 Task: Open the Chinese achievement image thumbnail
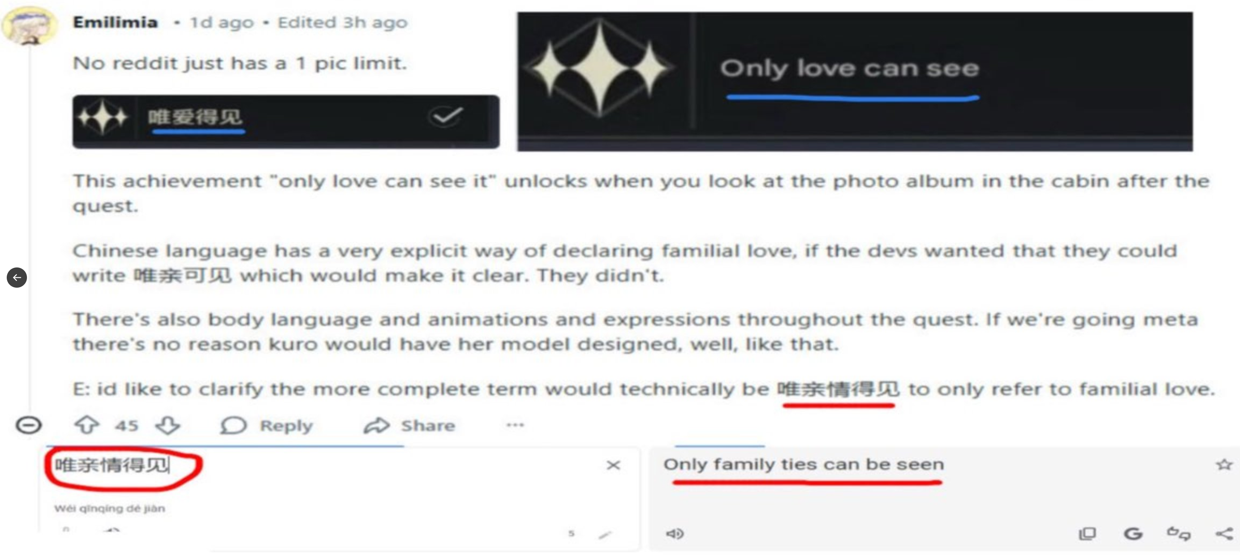click(x=286, y=122)
